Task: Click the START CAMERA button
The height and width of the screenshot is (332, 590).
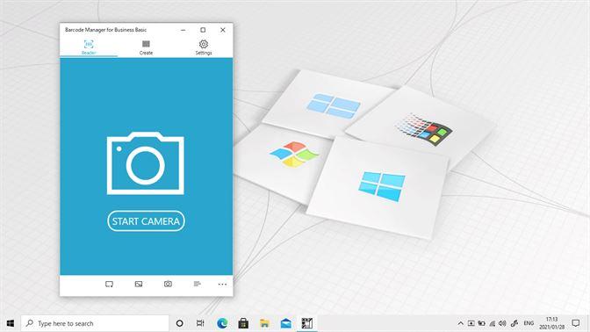Action: [146, 221]
